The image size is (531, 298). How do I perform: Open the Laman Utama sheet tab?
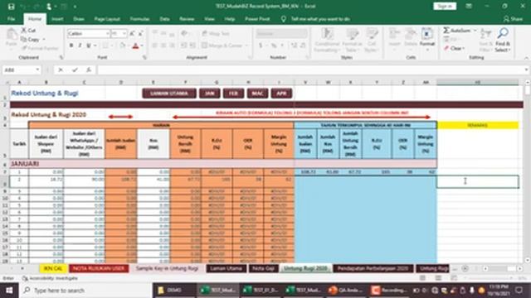(x=227, y=268)
